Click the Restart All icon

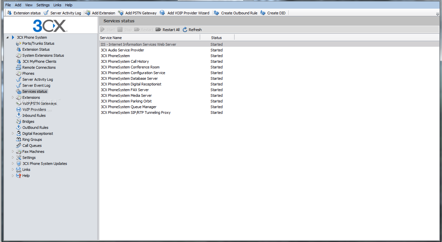pyautogui.click(x=158, y=30)
